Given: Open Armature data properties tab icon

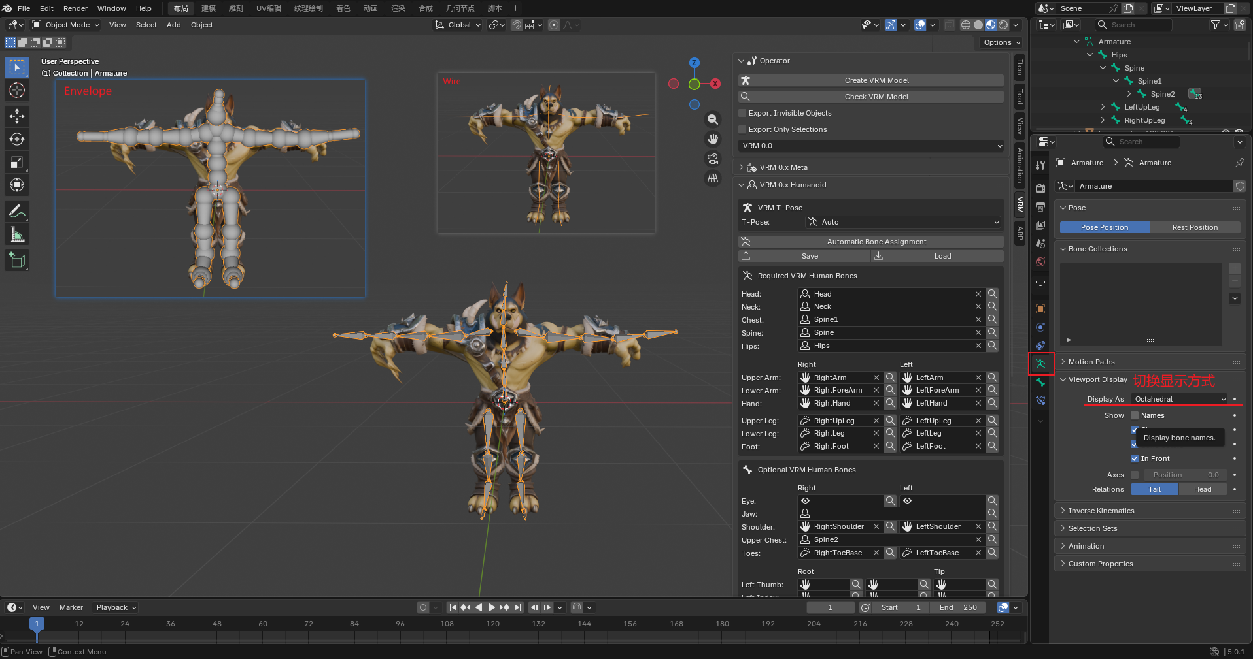Looking at the screenshot, I should [x=1040, y=364].
